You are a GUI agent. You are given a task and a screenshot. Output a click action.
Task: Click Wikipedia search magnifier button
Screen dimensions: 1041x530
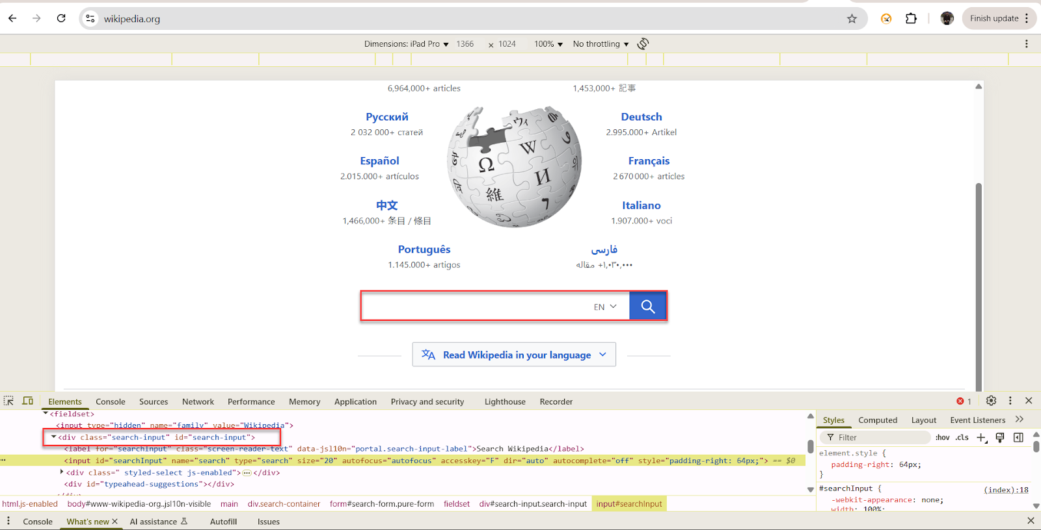pos(647,307)
